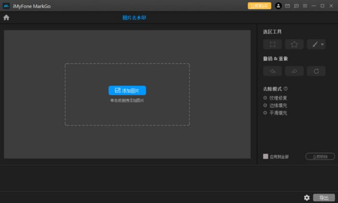338x203 pixels.
Task: Click the redo arrow button
Action: [x=294, y=71]
